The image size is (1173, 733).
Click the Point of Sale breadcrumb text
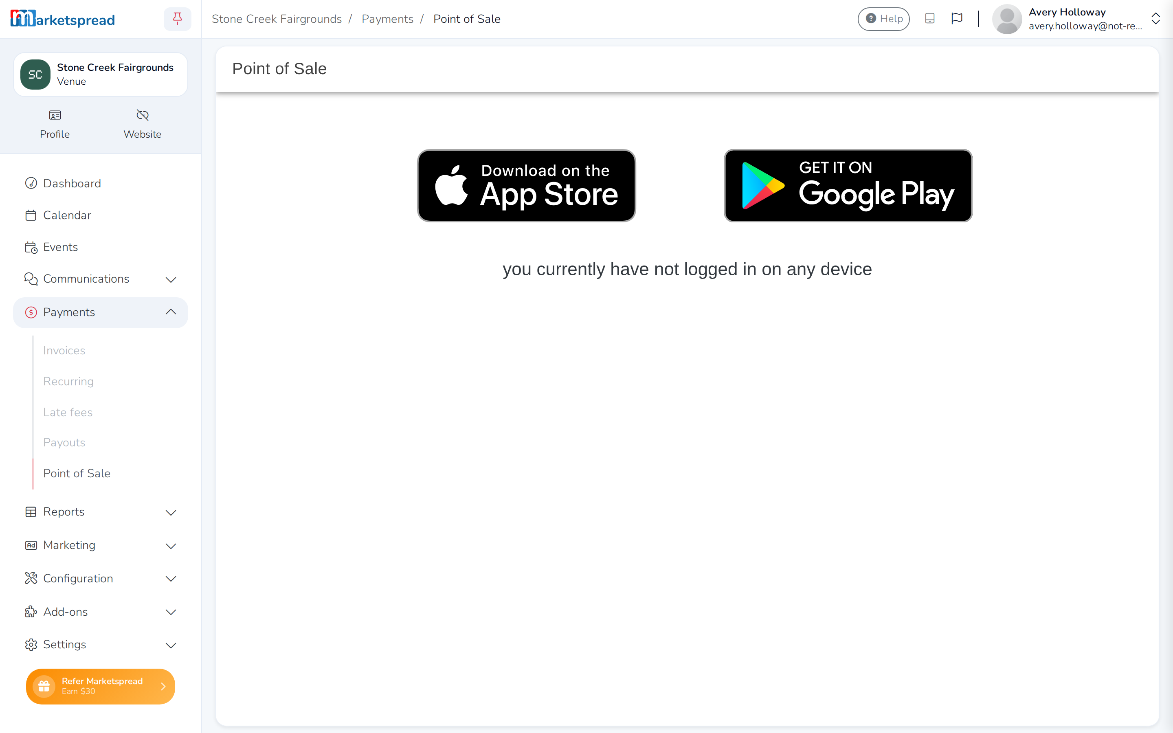click(467, 19)
